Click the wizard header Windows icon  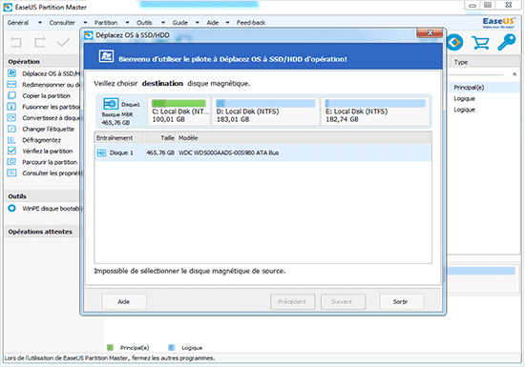[106, 56]
